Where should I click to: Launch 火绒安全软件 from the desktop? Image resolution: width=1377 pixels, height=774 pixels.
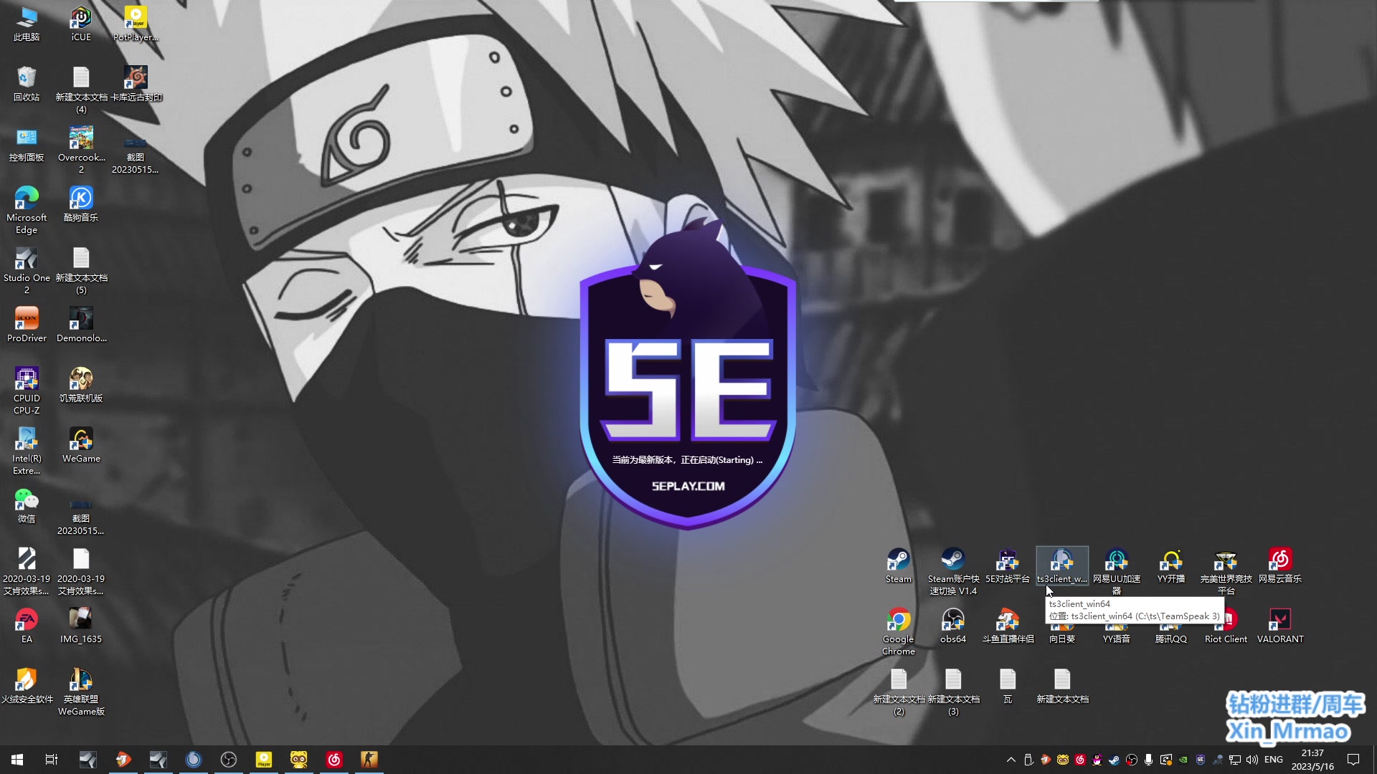click(x=27, y=686)
